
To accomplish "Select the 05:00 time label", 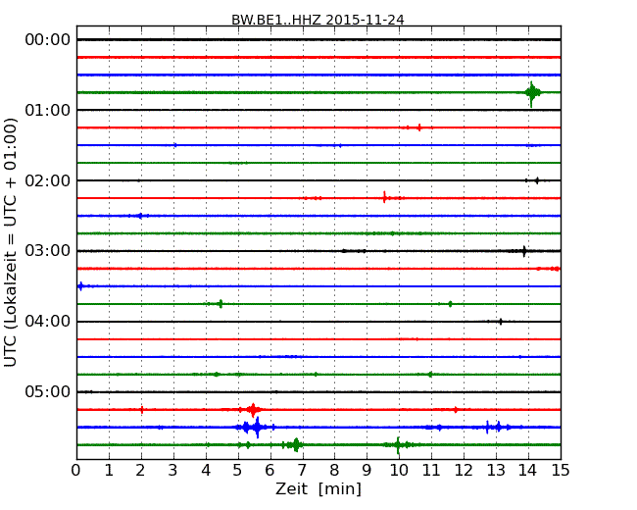I will click(48, 391).
